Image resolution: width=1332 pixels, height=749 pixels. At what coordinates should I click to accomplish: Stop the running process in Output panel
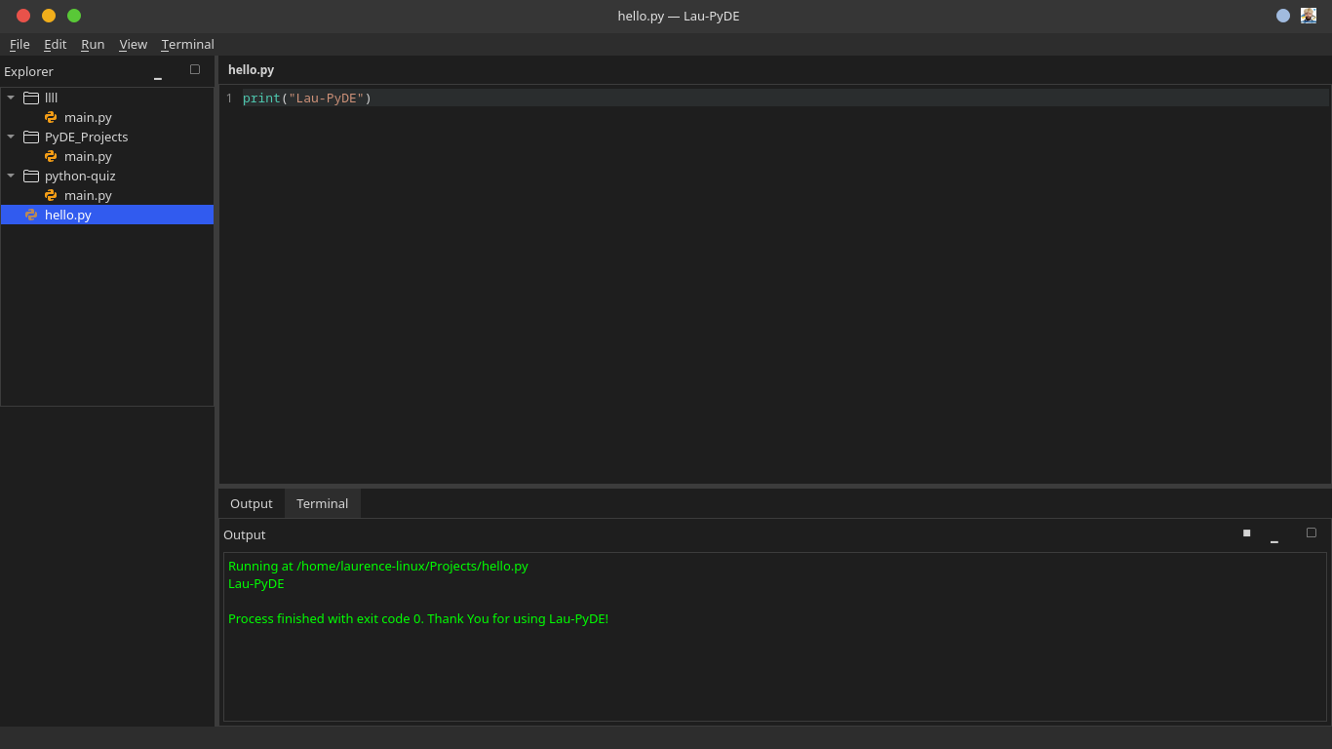[x=1246, y=532]
